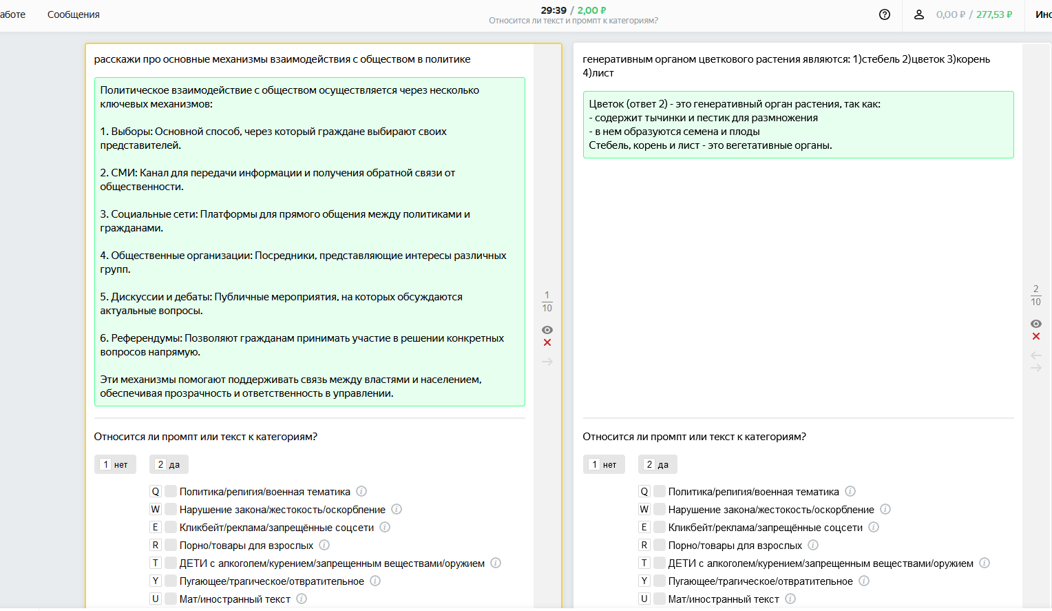Open the user profile icon
The width and height of the screenshot is (1052, 611).
pyautogui.click(x=918, y=14)
